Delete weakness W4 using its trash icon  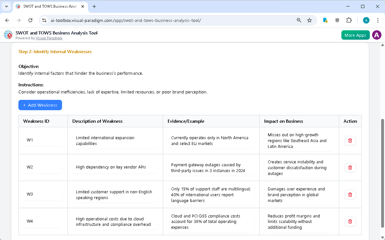click(x=350, y=221)
